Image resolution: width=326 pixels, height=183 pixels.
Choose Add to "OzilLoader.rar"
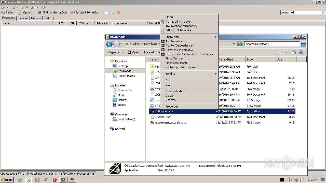click(189, 45)
